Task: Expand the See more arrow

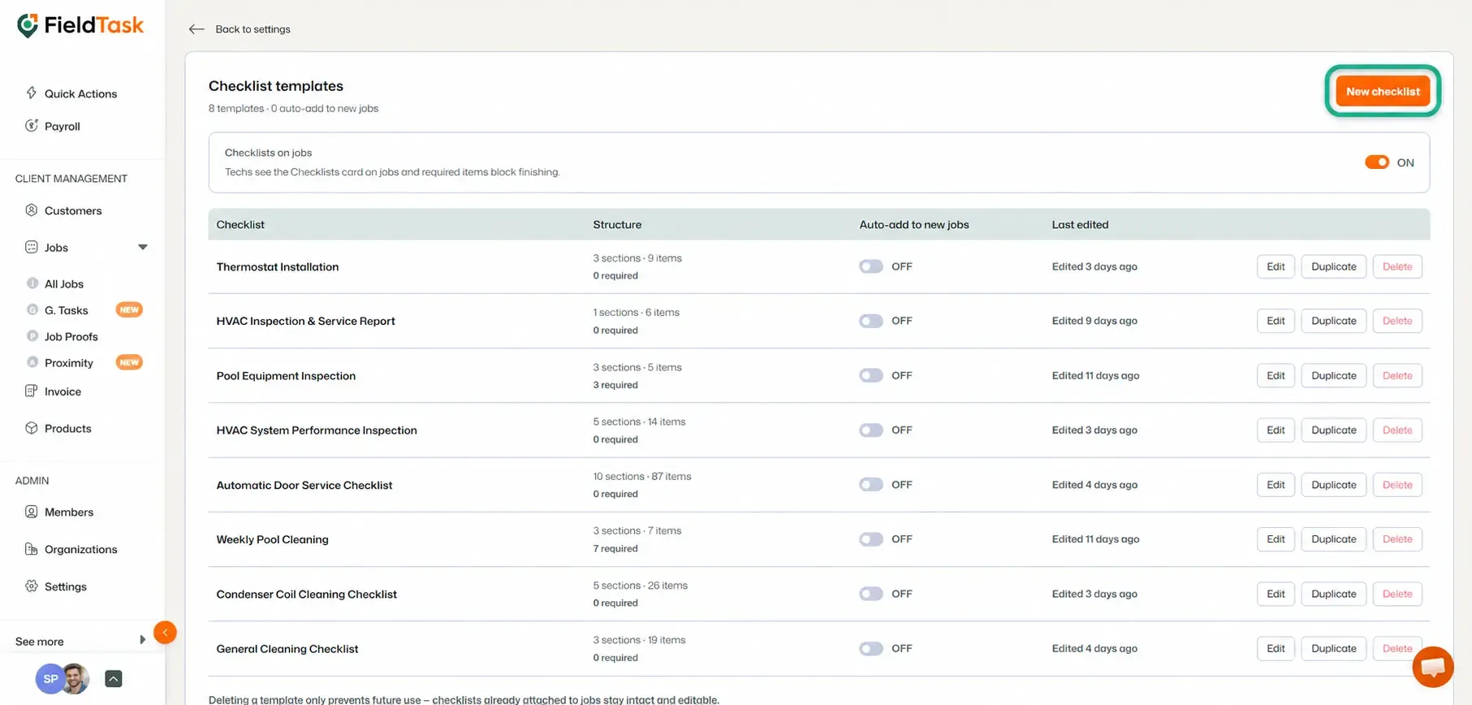Action: (143, 640)
